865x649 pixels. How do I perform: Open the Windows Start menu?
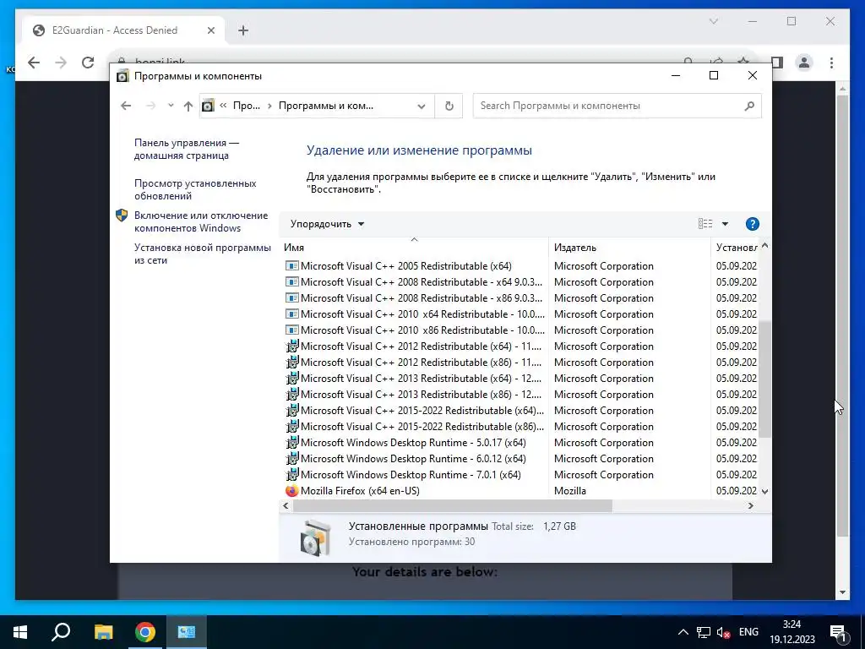[20, 632]
